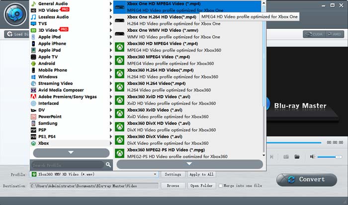Select Xbox360 MPEG2-PS HD Video profile
348x205 pixels.
[187, 153]
